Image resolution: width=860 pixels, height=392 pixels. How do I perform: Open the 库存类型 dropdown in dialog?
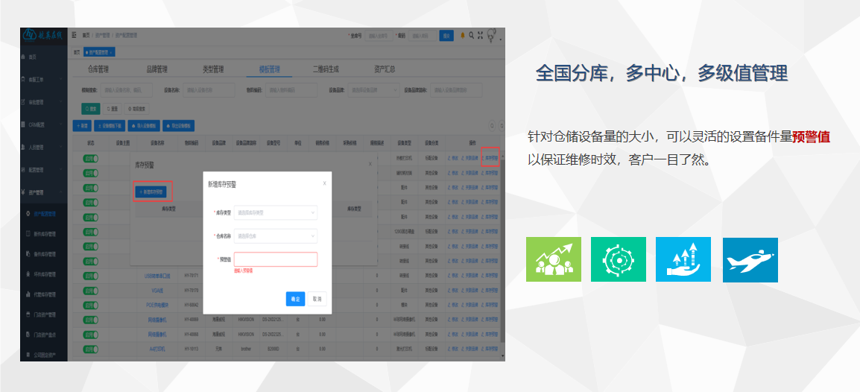point(276,213)
